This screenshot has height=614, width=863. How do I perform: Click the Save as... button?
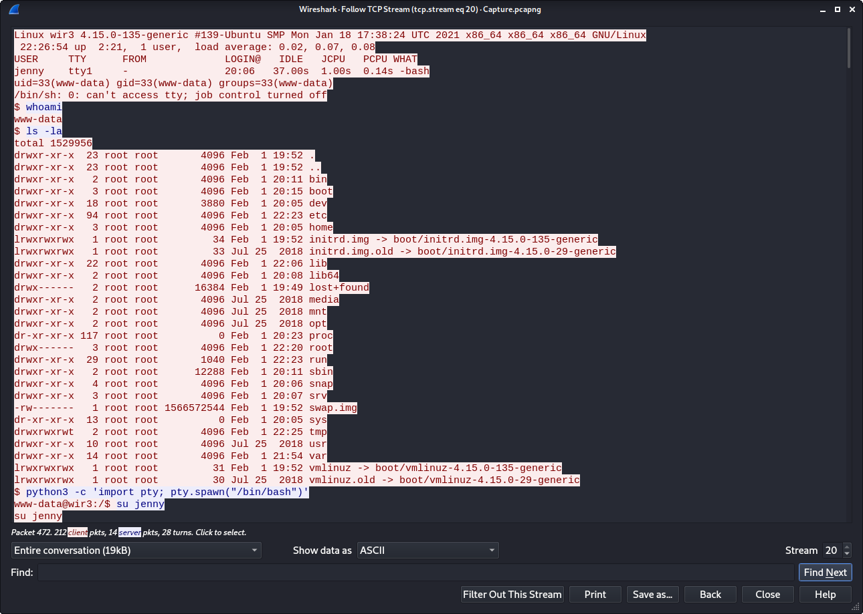point(653,595)
